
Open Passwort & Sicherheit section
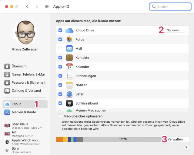pyautogui.click(x=28, y=82)
